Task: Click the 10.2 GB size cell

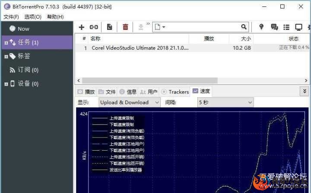Action: [x=242, y=48]
